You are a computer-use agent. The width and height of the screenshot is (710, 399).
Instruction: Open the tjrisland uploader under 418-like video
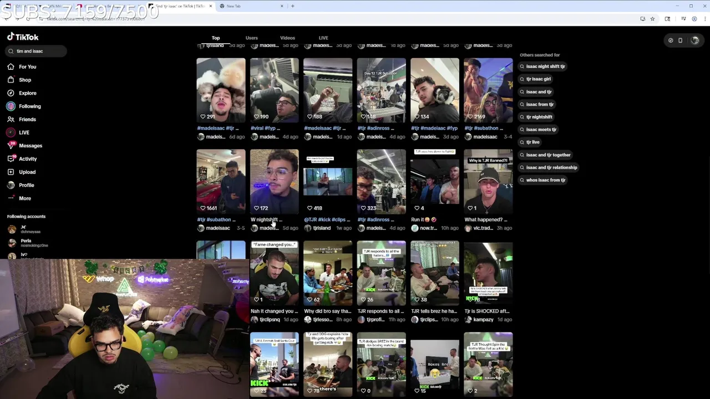click(x=318, y=228)
